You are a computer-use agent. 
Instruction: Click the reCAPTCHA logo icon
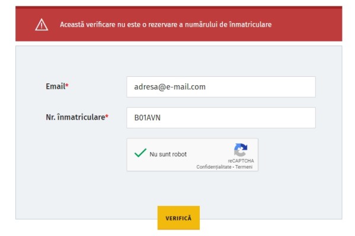point(241,150)
